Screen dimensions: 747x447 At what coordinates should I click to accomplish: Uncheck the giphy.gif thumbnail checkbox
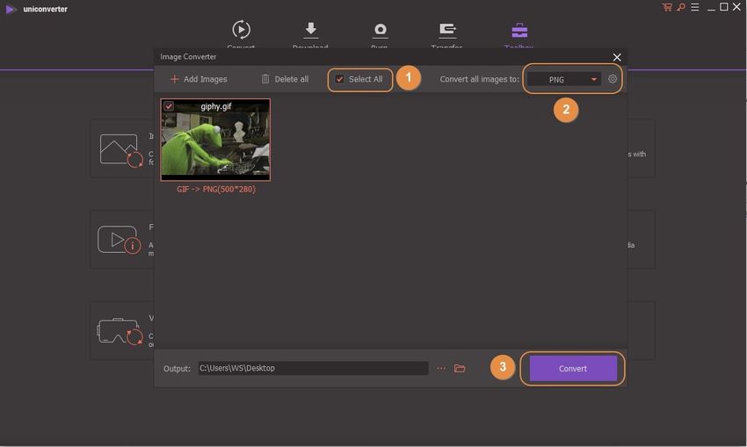pyautogui.click(x=169, y=106)
